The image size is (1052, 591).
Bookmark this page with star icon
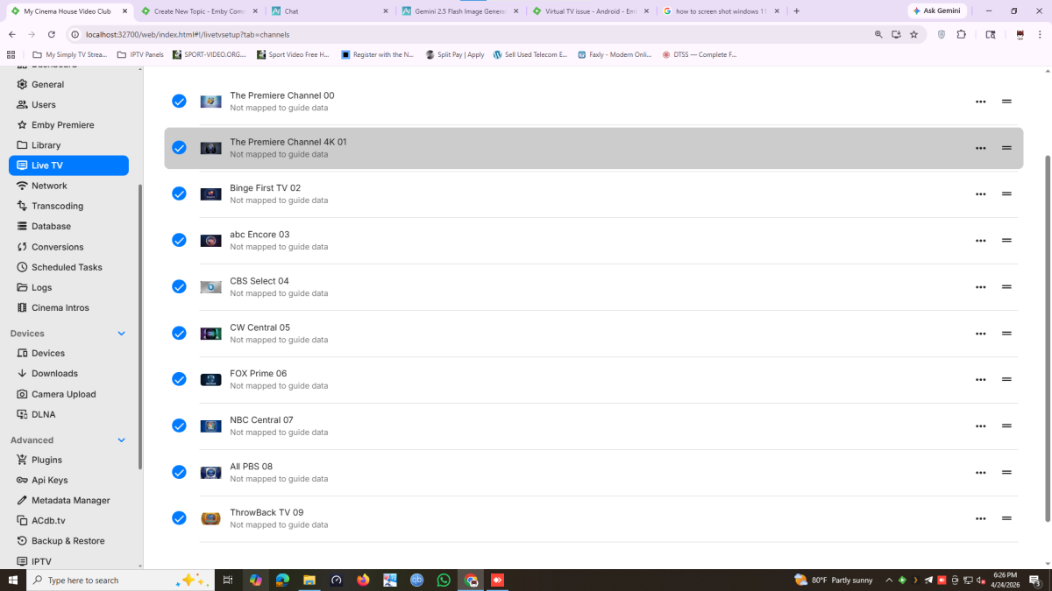(x=913, y=34)
